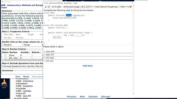Click 'class YYY extends XXX{' code line
The width and height of the screenshot is (177, 99).
click(56, 25)
